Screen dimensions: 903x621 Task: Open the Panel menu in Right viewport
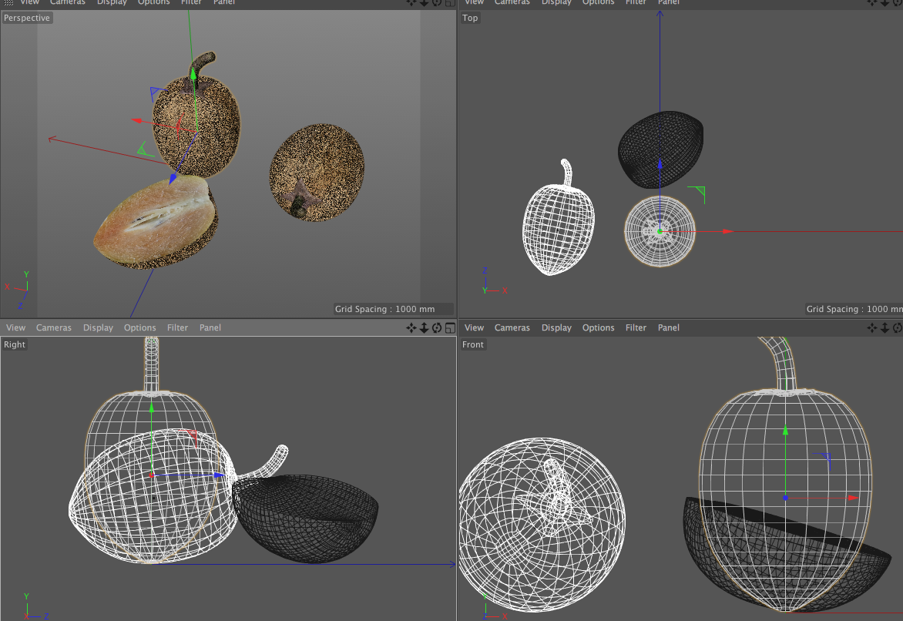[x=210, y=327]
